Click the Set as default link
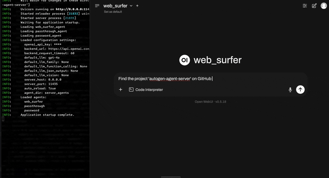Image resolution: width=329 pixels, height=178 pixels. (x=113, y=12)
